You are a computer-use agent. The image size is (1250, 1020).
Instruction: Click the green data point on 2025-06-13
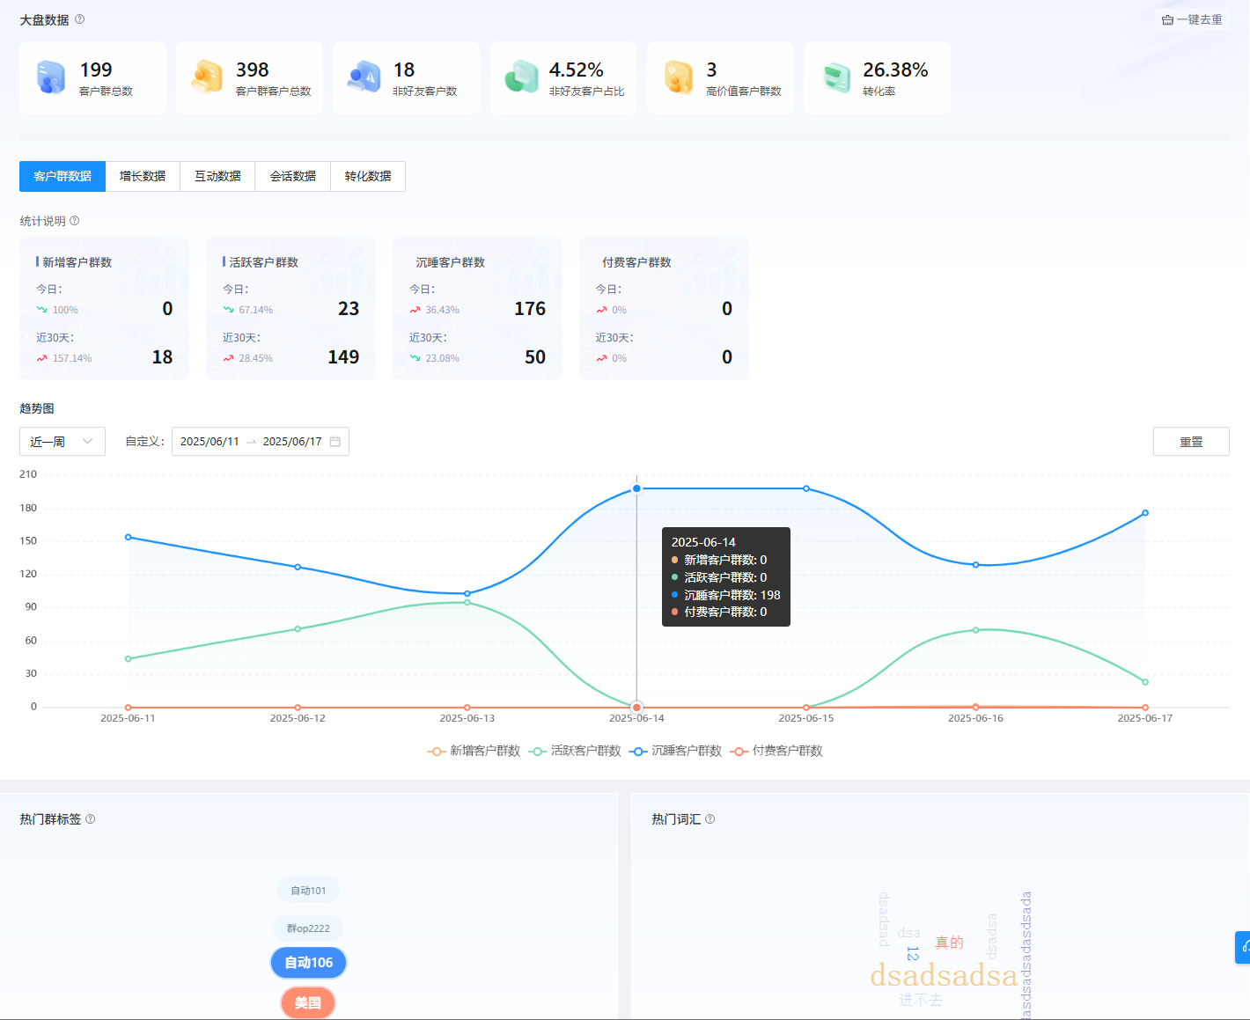coord(467,602)
